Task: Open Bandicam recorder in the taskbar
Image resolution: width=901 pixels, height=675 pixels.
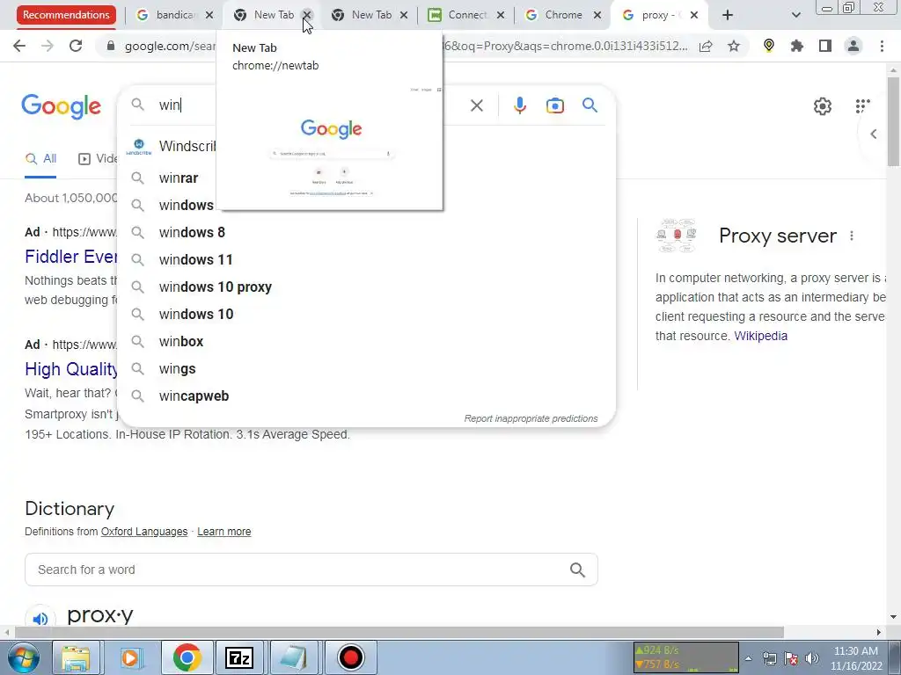Action: pyautogui.click(x=350, y=657)
